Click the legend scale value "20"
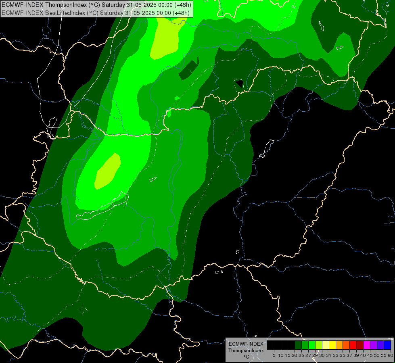 [x=295, y=355]
